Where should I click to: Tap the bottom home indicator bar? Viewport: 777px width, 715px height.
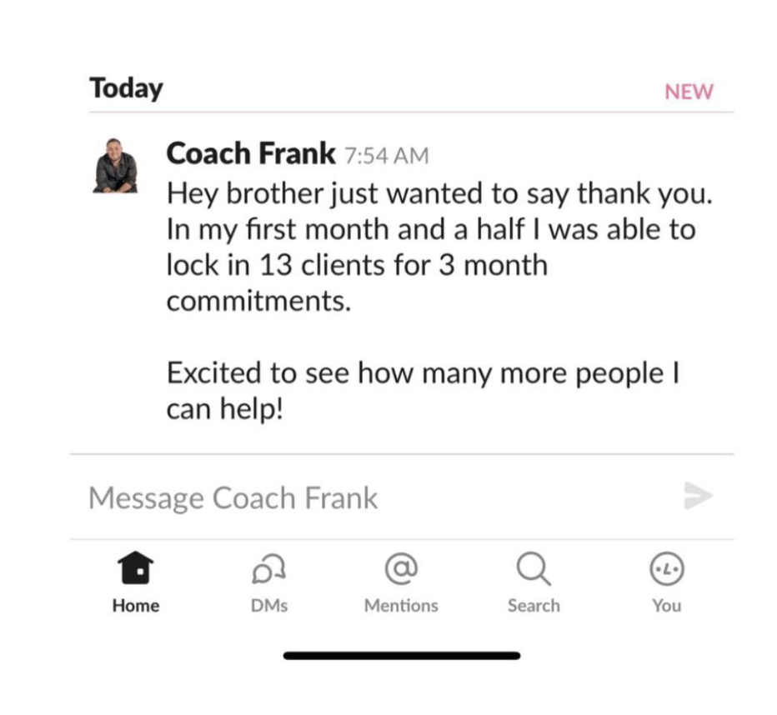click(401, 656)
